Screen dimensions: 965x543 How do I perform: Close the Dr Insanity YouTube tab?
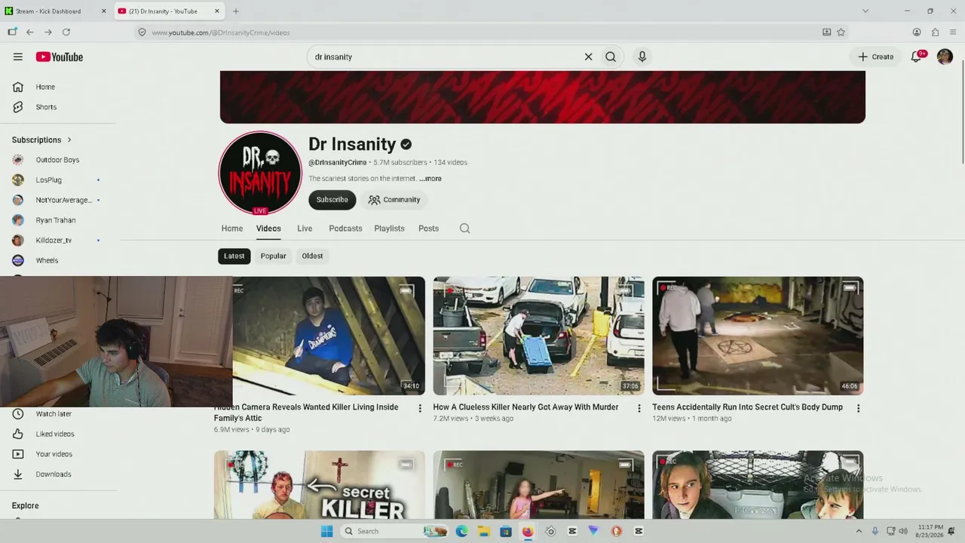point(218,11)
